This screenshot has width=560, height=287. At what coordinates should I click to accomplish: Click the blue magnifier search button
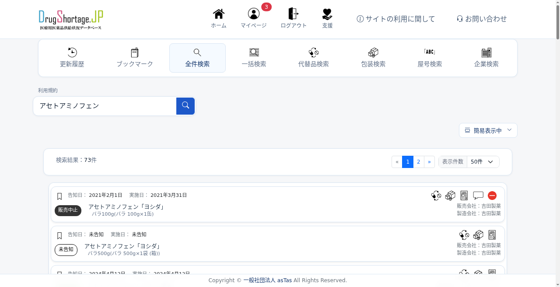185,106
